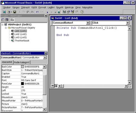This screenshot has height=113, width=136.
Task: Select the Left property value 270
Action: [23, 90]
